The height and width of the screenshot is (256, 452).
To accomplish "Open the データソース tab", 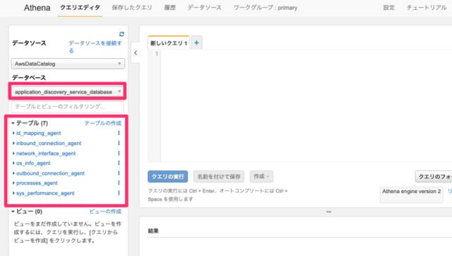I will coord(205,8).
